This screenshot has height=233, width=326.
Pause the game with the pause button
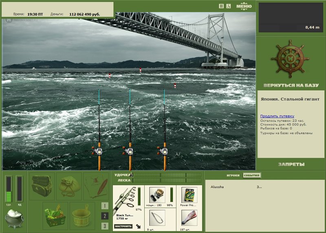tap(221, 6)
